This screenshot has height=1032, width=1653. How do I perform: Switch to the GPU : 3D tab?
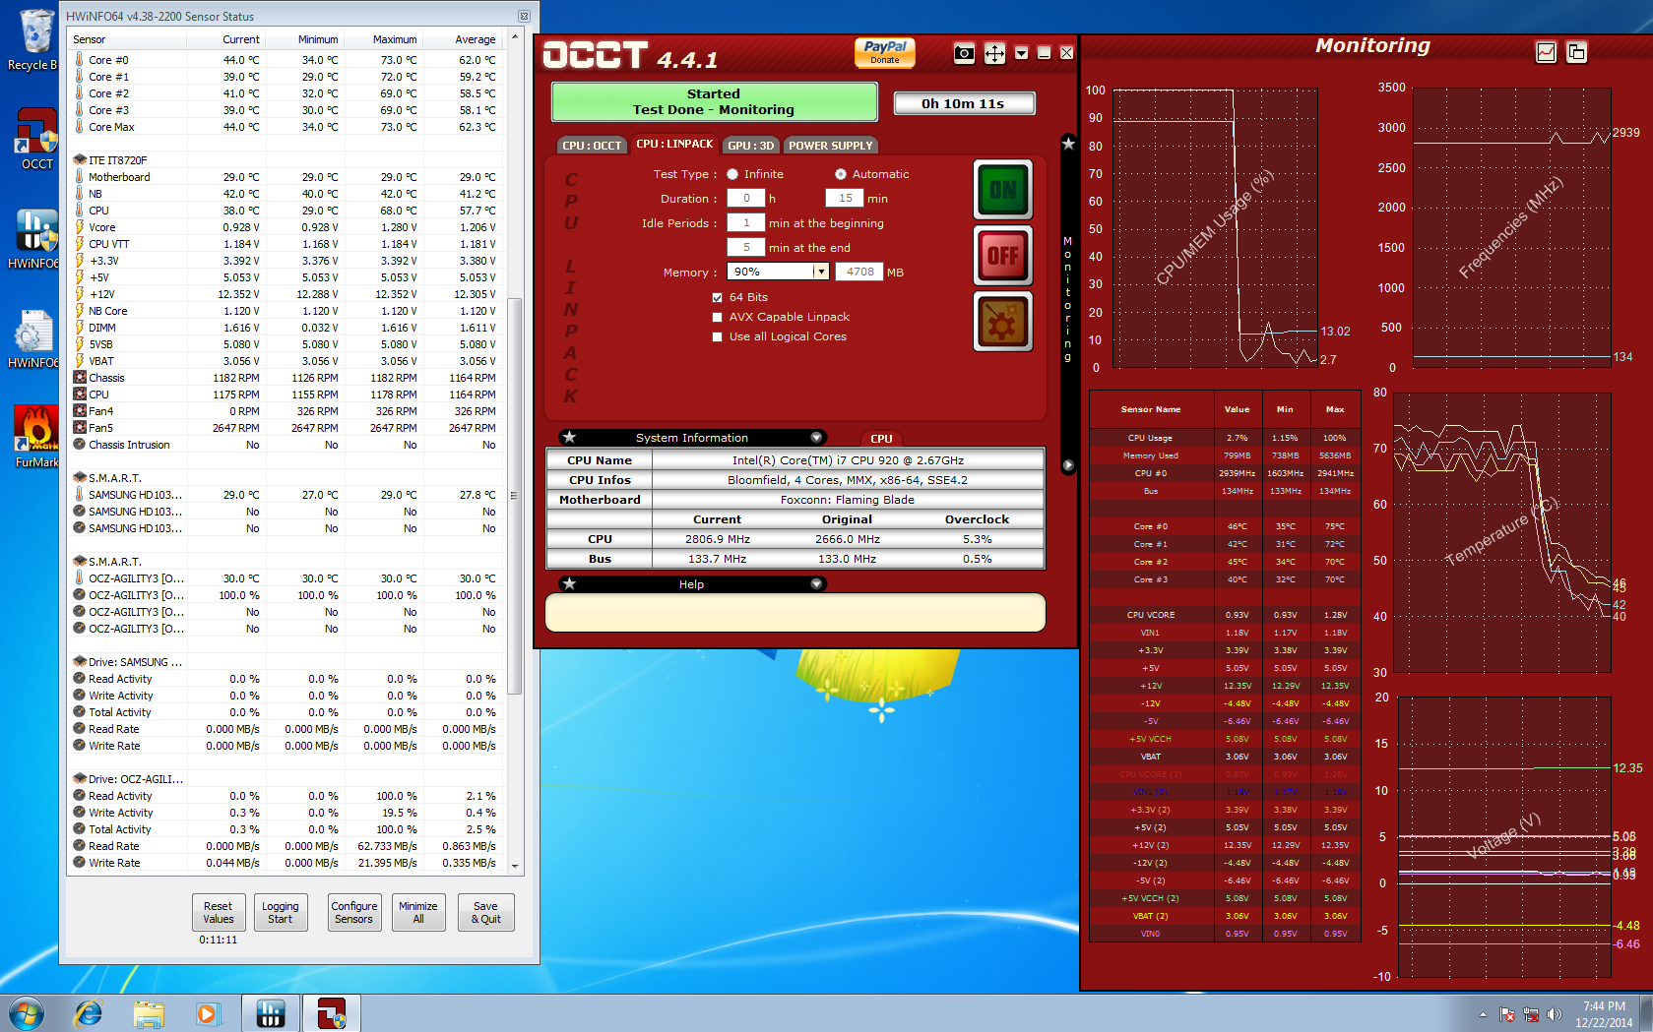[x=750, y=146]
